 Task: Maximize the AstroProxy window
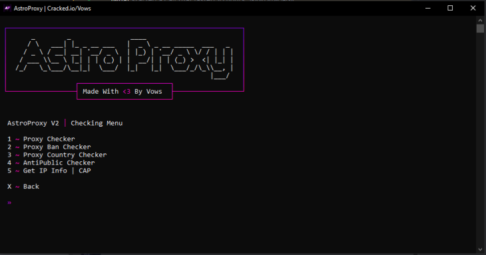pyautogui.click(x=450, y=9)
